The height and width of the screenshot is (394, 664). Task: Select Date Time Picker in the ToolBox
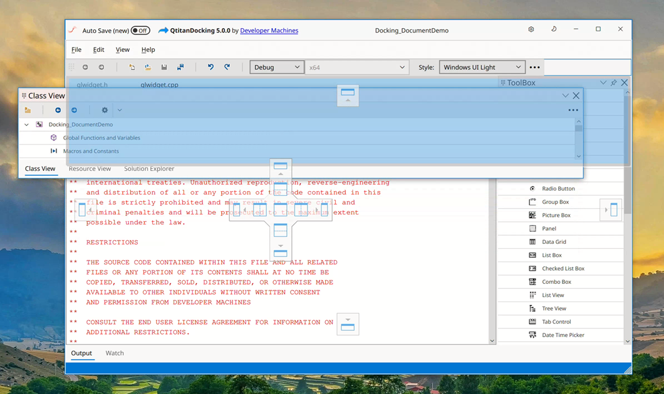pyautogui.click(x=558, y=335)
